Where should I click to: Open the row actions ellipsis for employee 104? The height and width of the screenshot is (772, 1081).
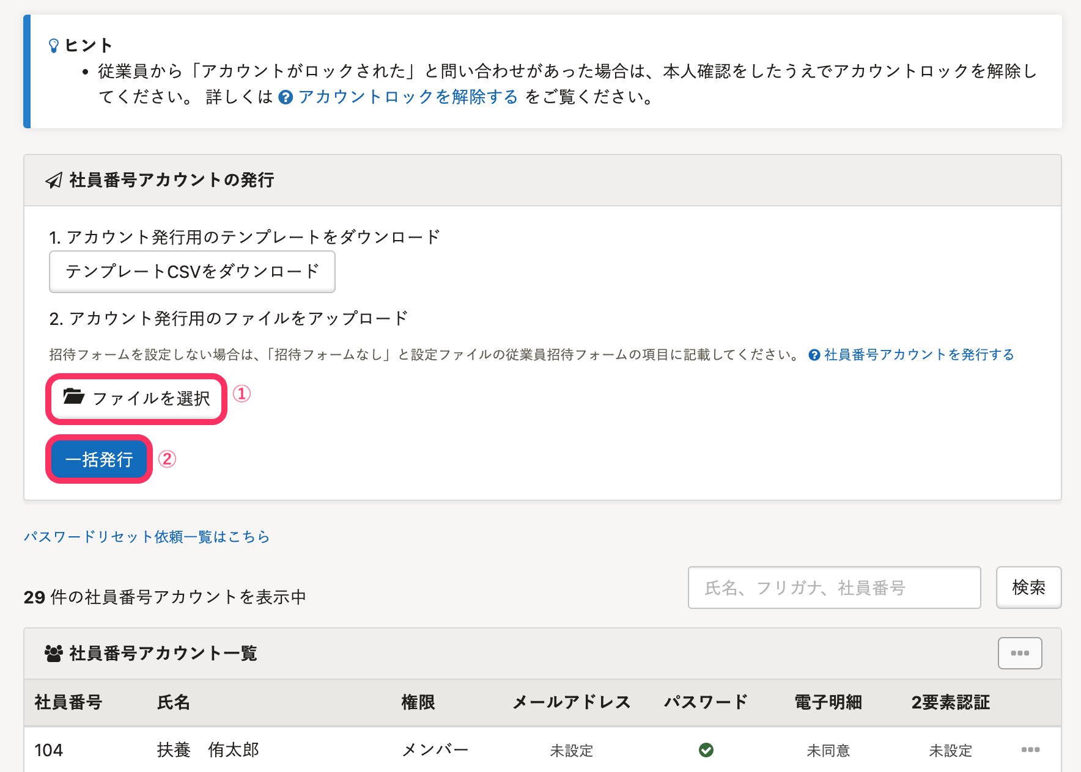(x=1030, y=750)
